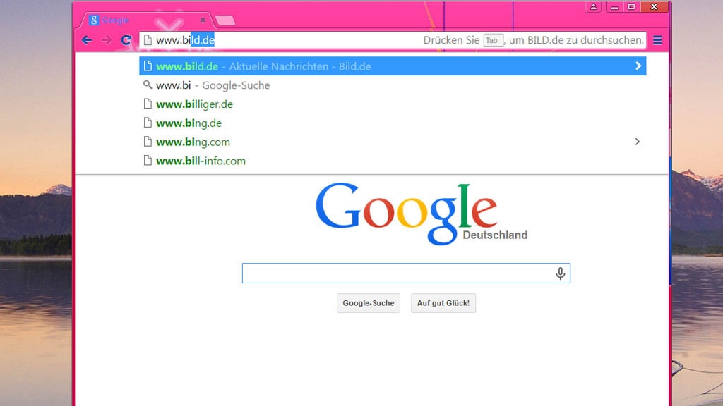Click the Tab key hint in address bar
Screen dimensions: 723x406
(492, 40)
